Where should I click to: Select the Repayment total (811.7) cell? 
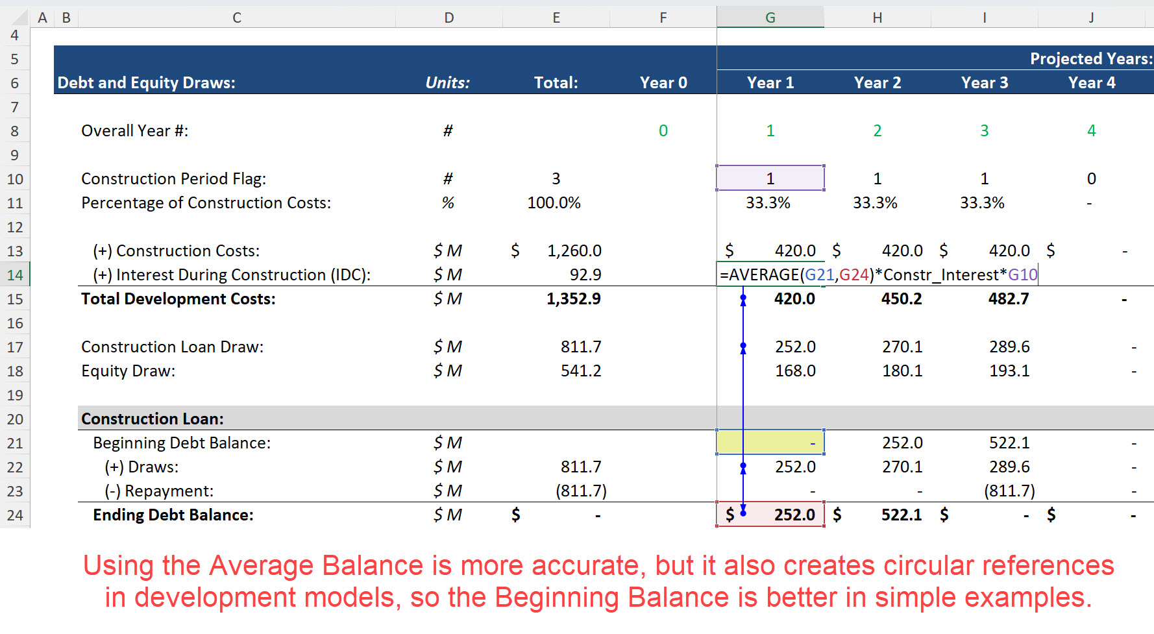(581, 491)
